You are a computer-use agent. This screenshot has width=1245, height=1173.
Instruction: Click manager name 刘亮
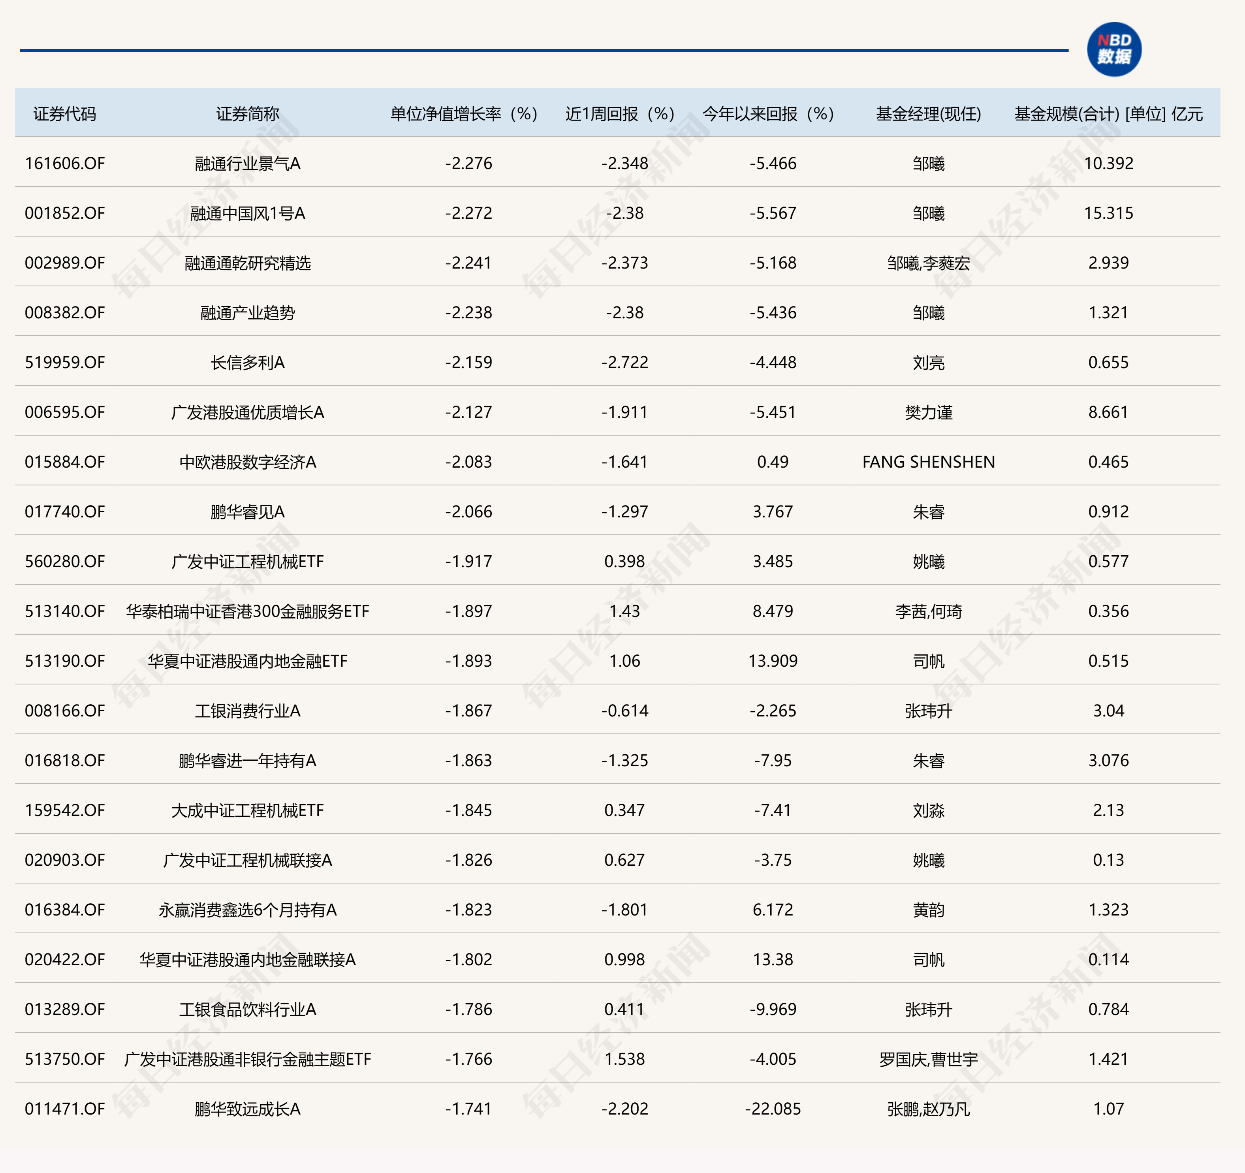pyautogui.click(x=928, y=363)
